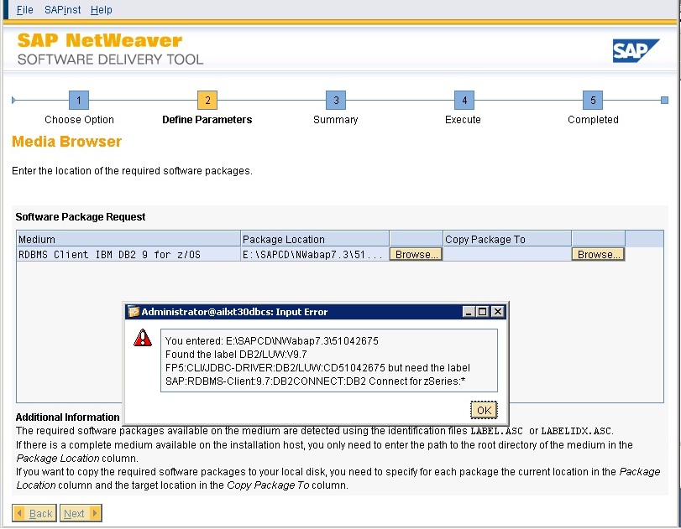Image resolution: width=681 pixels, height=529 pixels.
Task: Click the LABEL.ASC file name text
Action: [496, 431]
